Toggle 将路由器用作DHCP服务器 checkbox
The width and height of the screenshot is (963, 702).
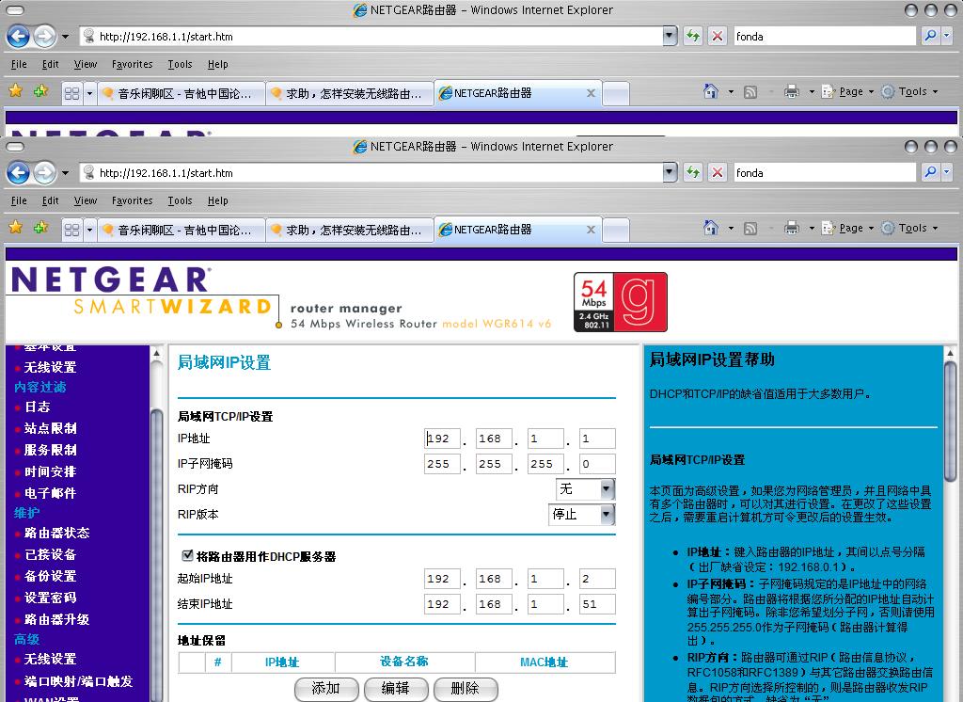click(x=187, y=556)
